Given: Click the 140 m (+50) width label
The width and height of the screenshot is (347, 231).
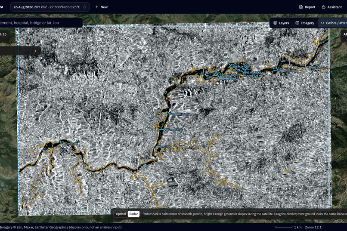Looking at the screenshot, I should coord(314,67).
